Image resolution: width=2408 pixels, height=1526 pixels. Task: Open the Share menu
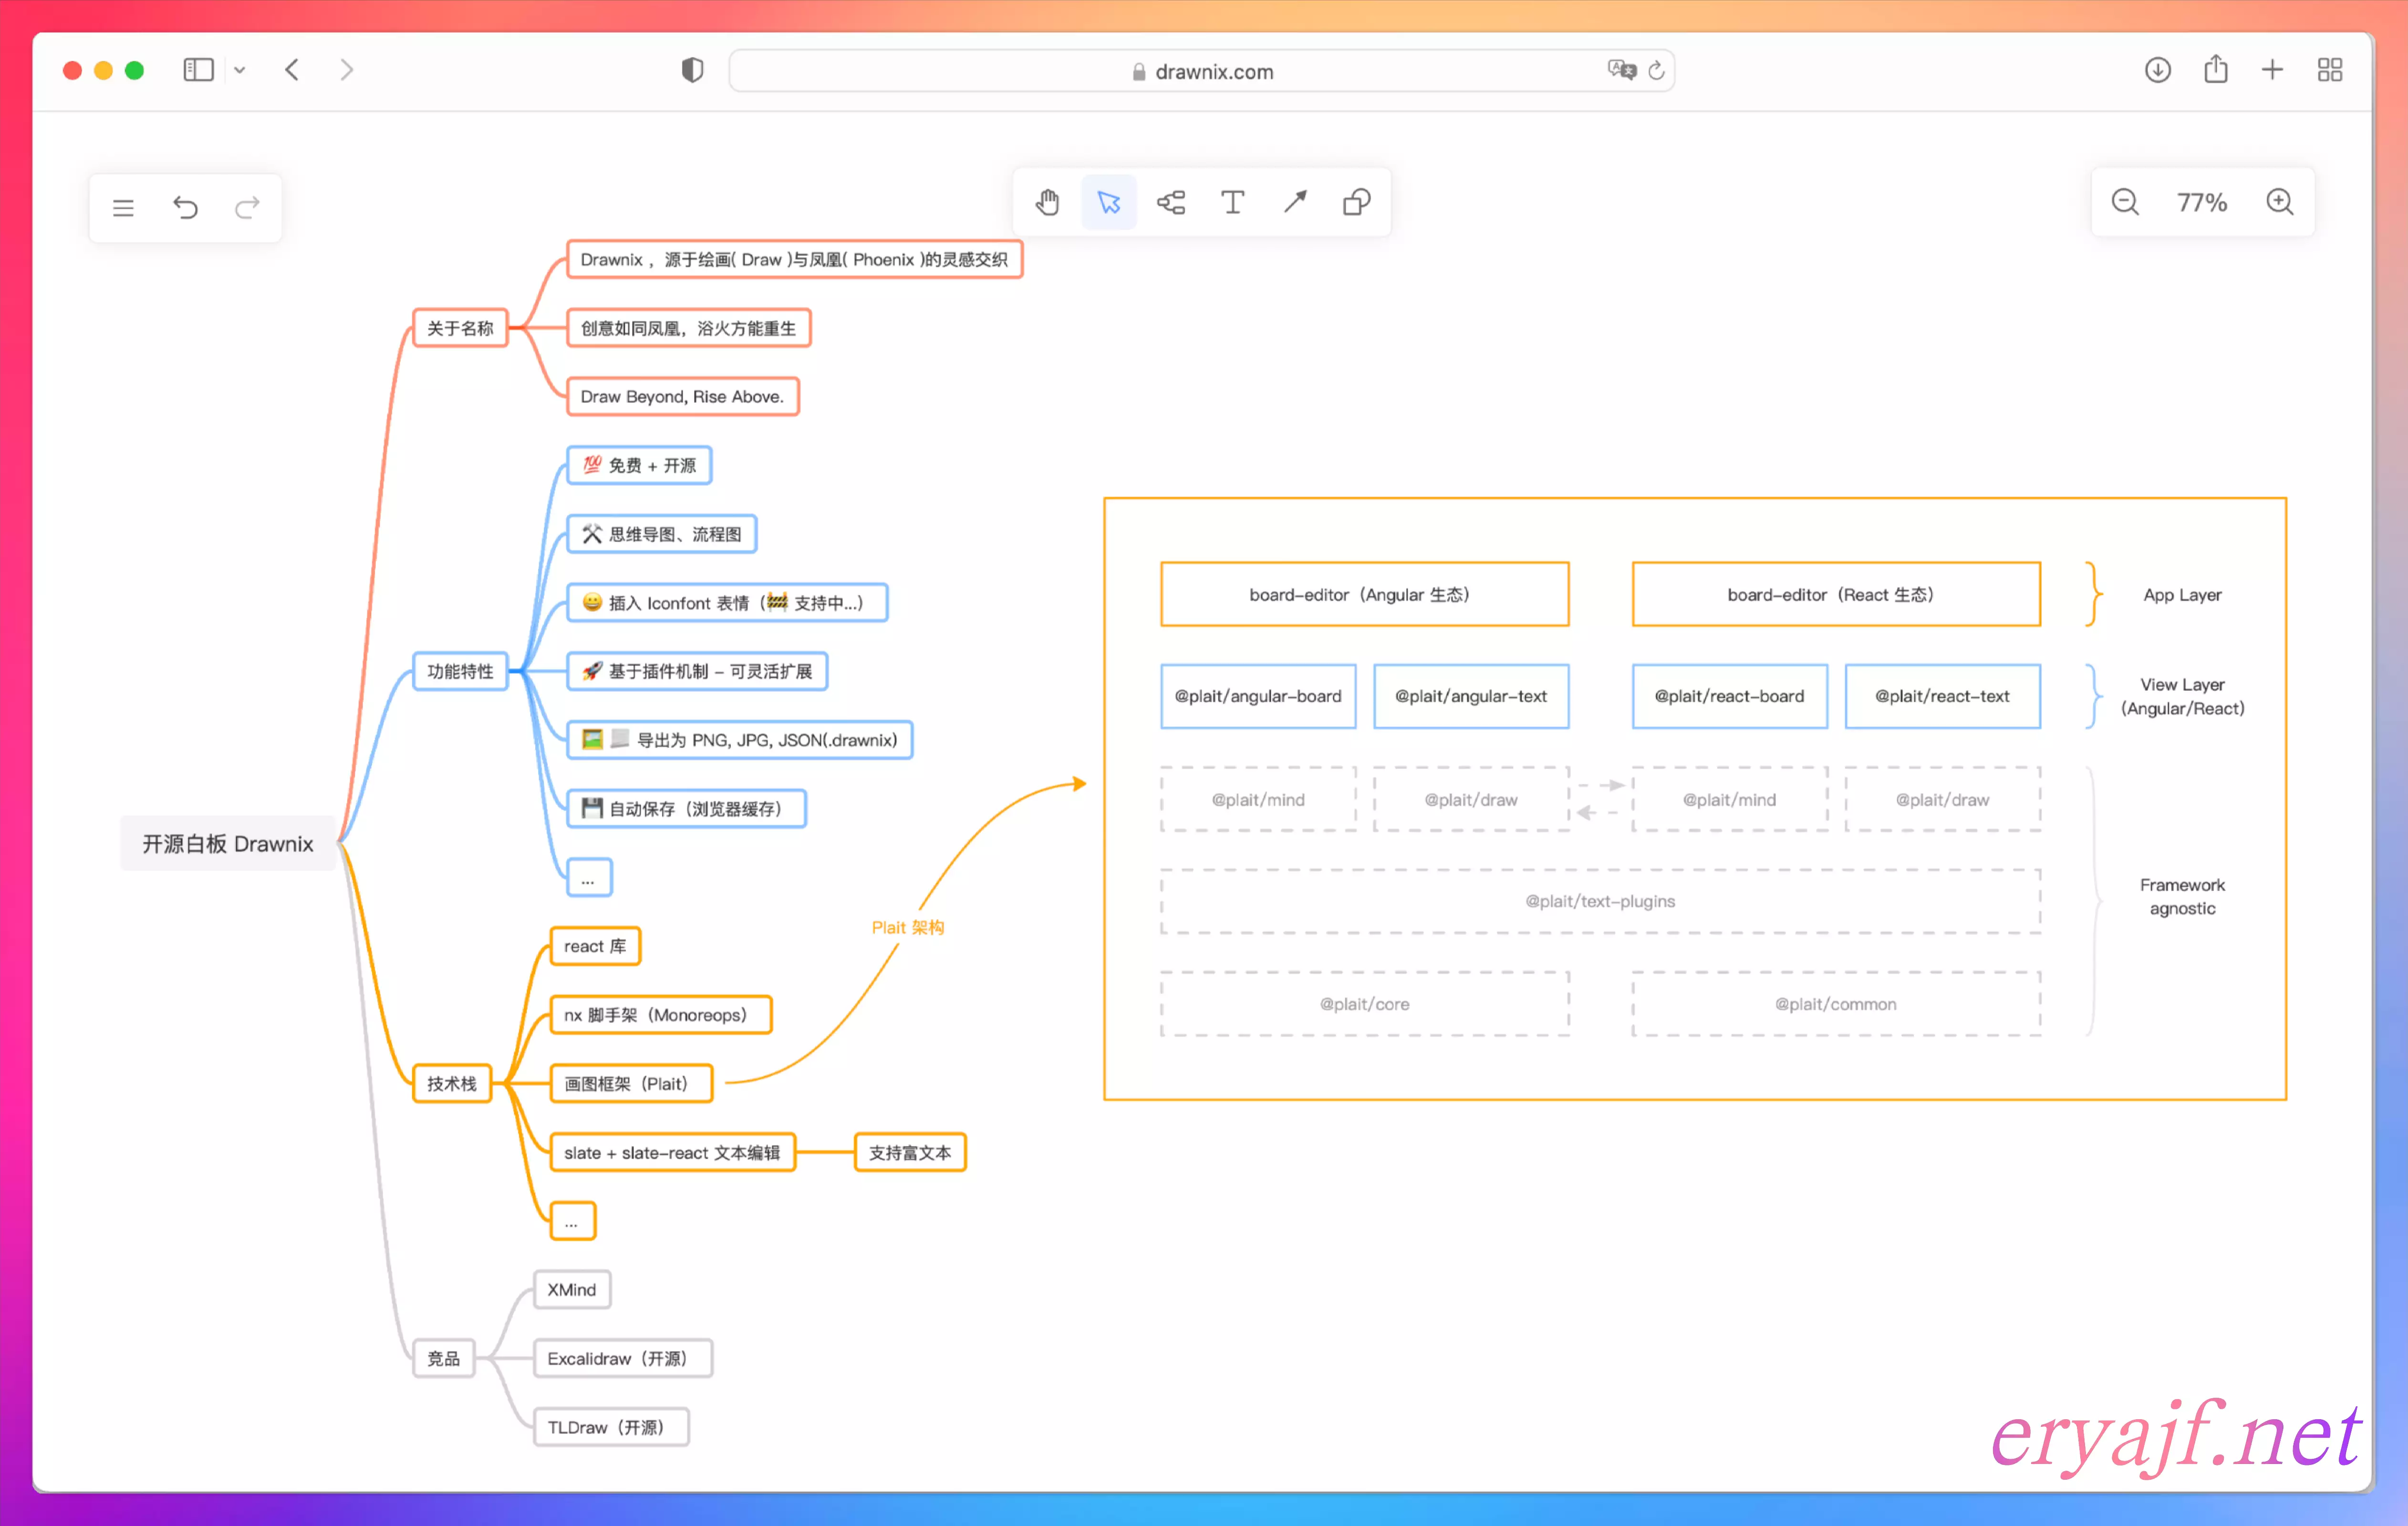point(2216,69)
